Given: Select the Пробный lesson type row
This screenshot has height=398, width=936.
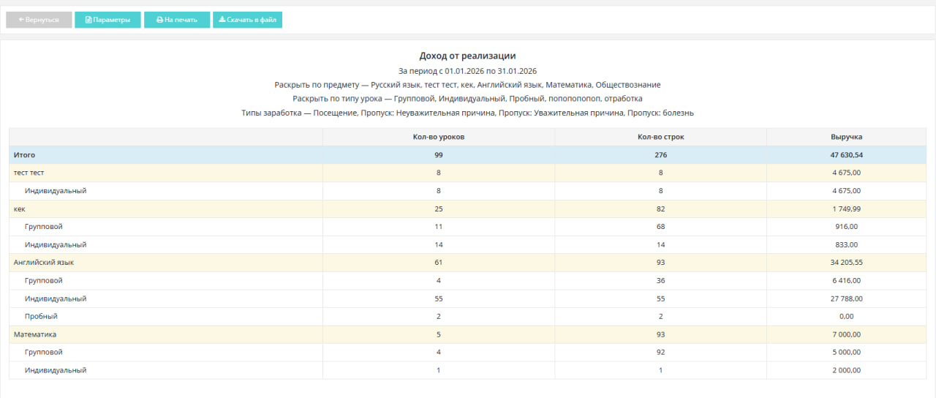Looking at the screenshot, I should (x=41, y=316).
